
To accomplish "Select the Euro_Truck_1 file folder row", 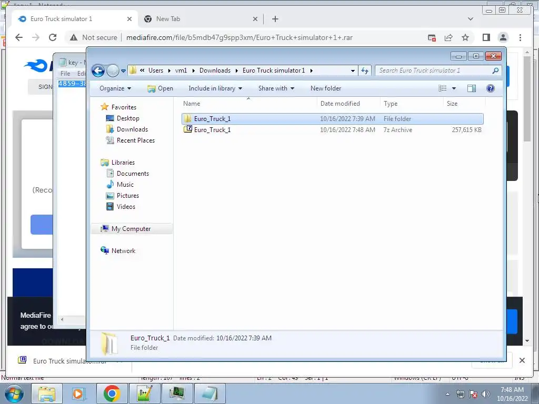I will click(333, 119).
